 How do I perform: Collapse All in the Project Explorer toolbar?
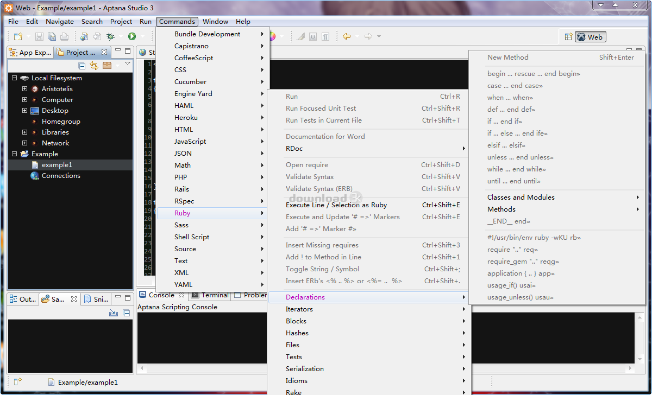(82, 66)
